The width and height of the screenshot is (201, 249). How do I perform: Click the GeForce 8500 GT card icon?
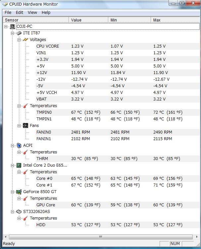(x=19, y=192)
